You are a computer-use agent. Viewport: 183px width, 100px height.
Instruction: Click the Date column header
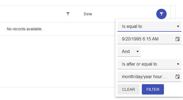point(88,14)
